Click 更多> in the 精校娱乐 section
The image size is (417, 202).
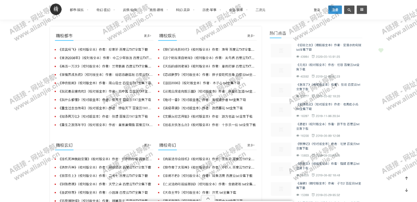(x=251, y=36)
